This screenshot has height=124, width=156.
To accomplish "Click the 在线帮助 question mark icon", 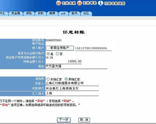I will tap(79, 3).
